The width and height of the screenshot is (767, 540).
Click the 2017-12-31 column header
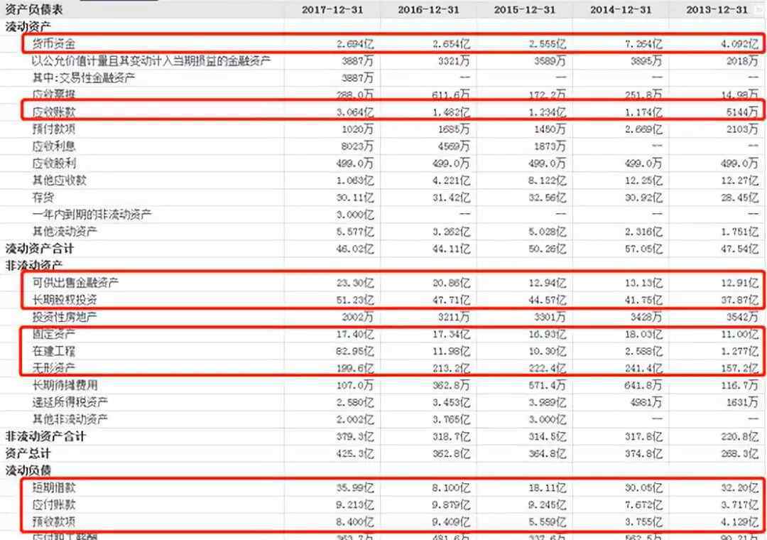pyautogui.click(x=332, y=9)
